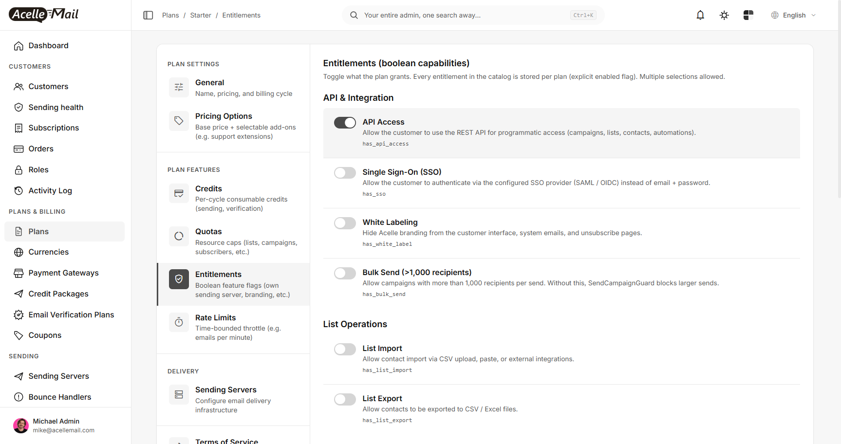This screenshot has height=444, width=841.
Task: Click the Coupons tag icon in sidebar
Action: pos(19,335)
